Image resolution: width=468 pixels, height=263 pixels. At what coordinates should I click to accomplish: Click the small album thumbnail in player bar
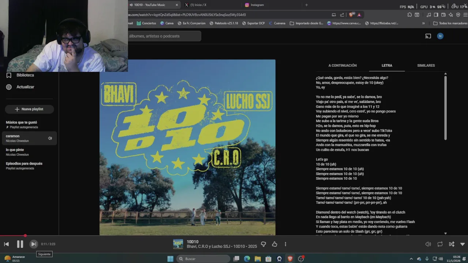[178, 244]
